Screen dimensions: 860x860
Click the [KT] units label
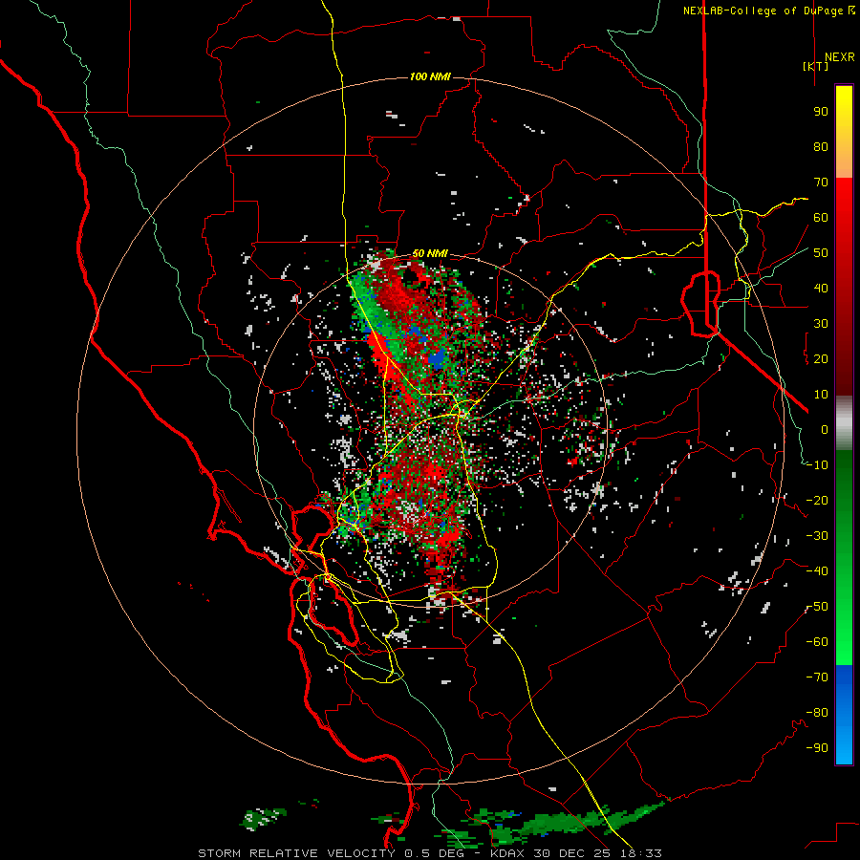pos(815,66)
